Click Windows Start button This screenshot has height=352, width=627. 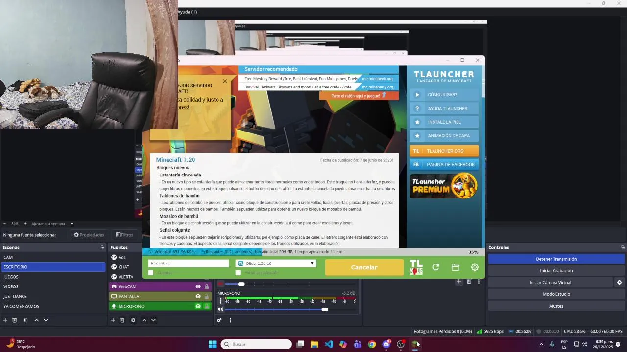pyautogui.click(x=212, y=344)
